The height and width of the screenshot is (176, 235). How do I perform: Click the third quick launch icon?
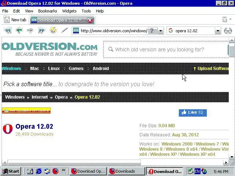pyautogui.click(x=47, y=171)
